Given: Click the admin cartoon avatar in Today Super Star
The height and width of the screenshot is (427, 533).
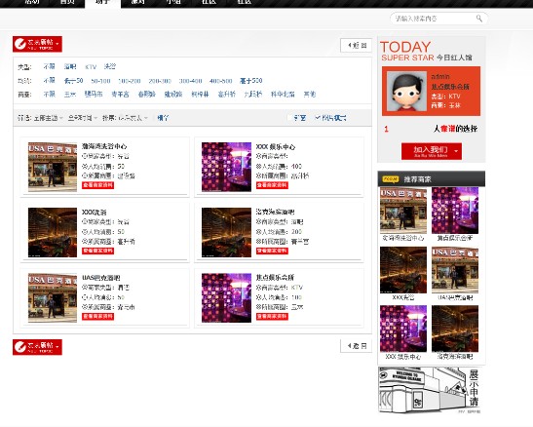Looking at the screenshot, I should [x=406, y=91].
